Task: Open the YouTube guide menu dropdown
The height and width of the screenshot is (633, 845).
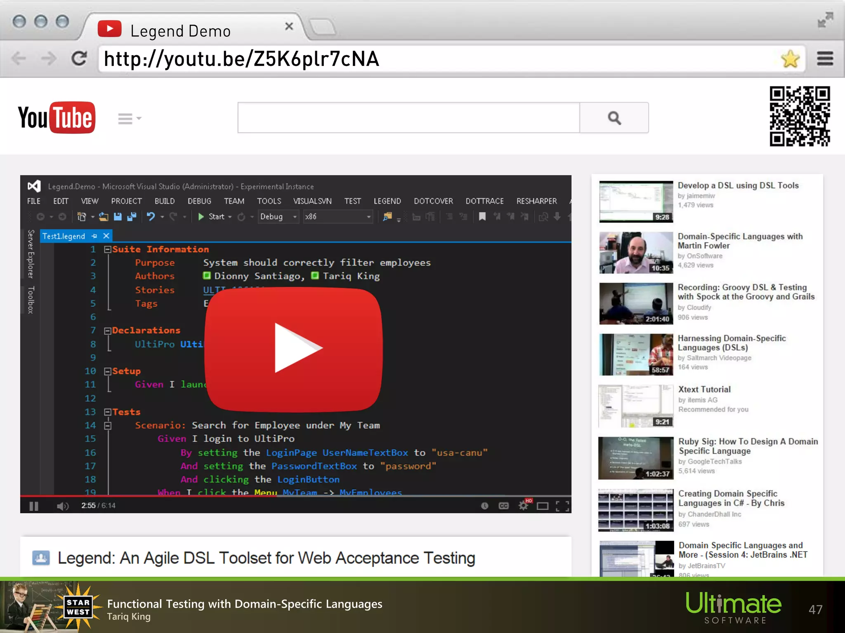Action: [130, 119]
